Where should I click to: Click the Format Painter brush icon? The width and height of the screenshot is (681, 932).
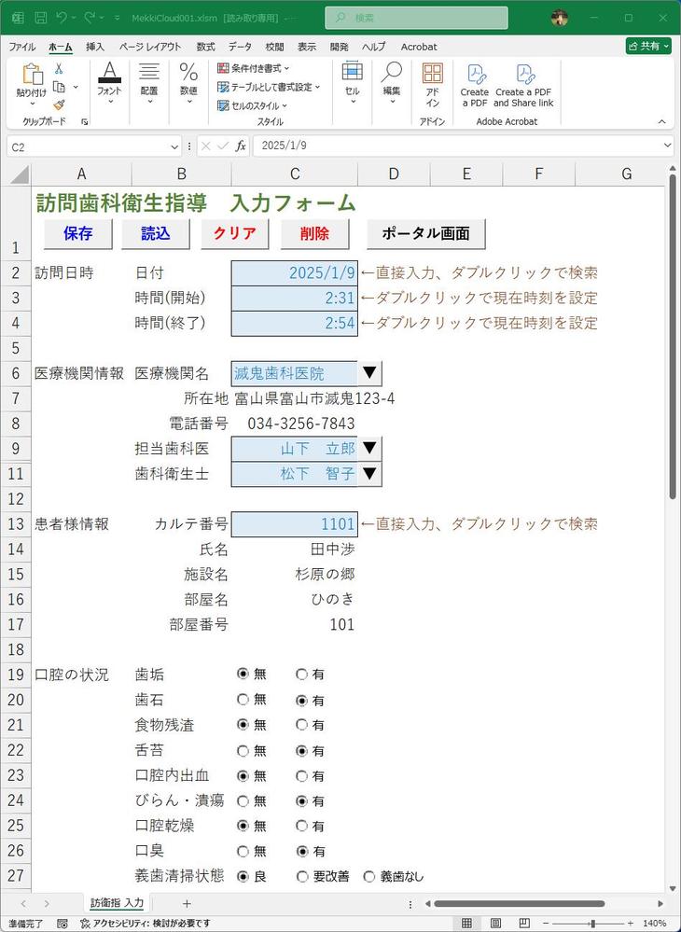point(59,105)
